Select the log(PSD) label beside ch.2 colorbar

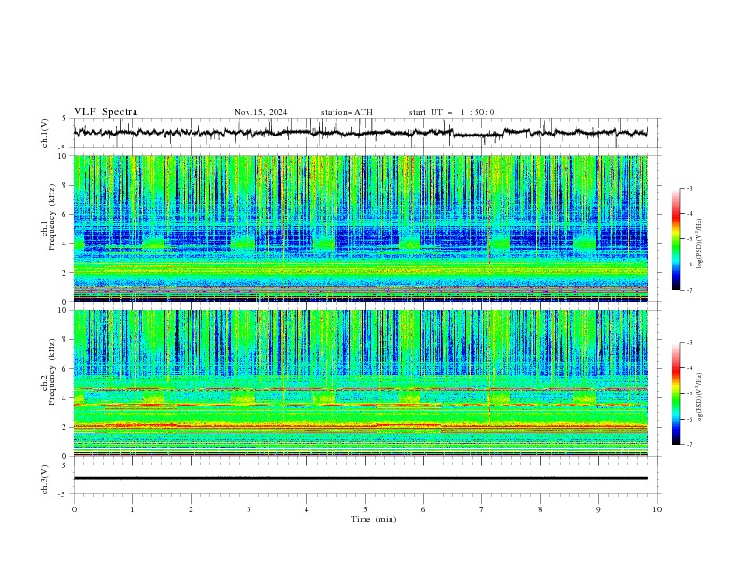click(699, 397)
